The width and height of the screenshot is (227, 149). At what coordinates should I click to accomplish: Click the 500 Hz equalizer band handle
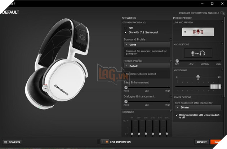146,134
